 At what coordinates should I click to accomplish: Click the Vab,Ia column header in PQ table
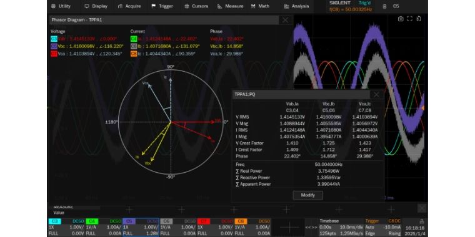tap(292, 104)
